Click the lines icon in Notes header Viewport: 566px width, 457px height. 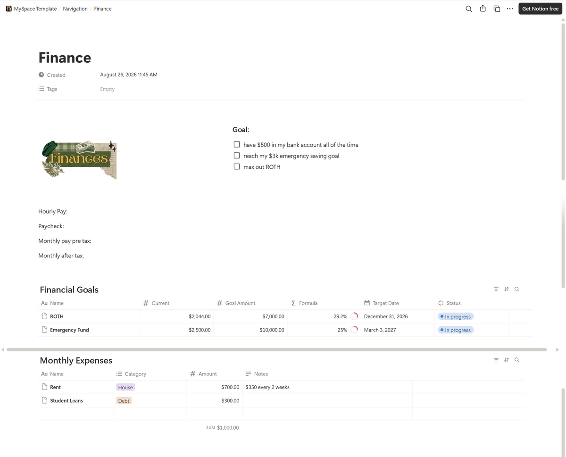[248, 374]
